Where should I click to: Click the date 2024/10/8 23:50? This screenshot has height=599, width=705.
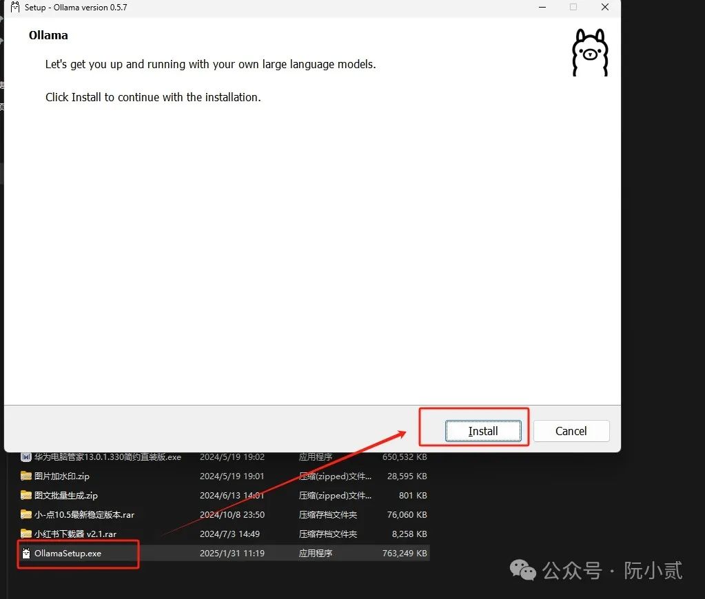tap(232, 514)
